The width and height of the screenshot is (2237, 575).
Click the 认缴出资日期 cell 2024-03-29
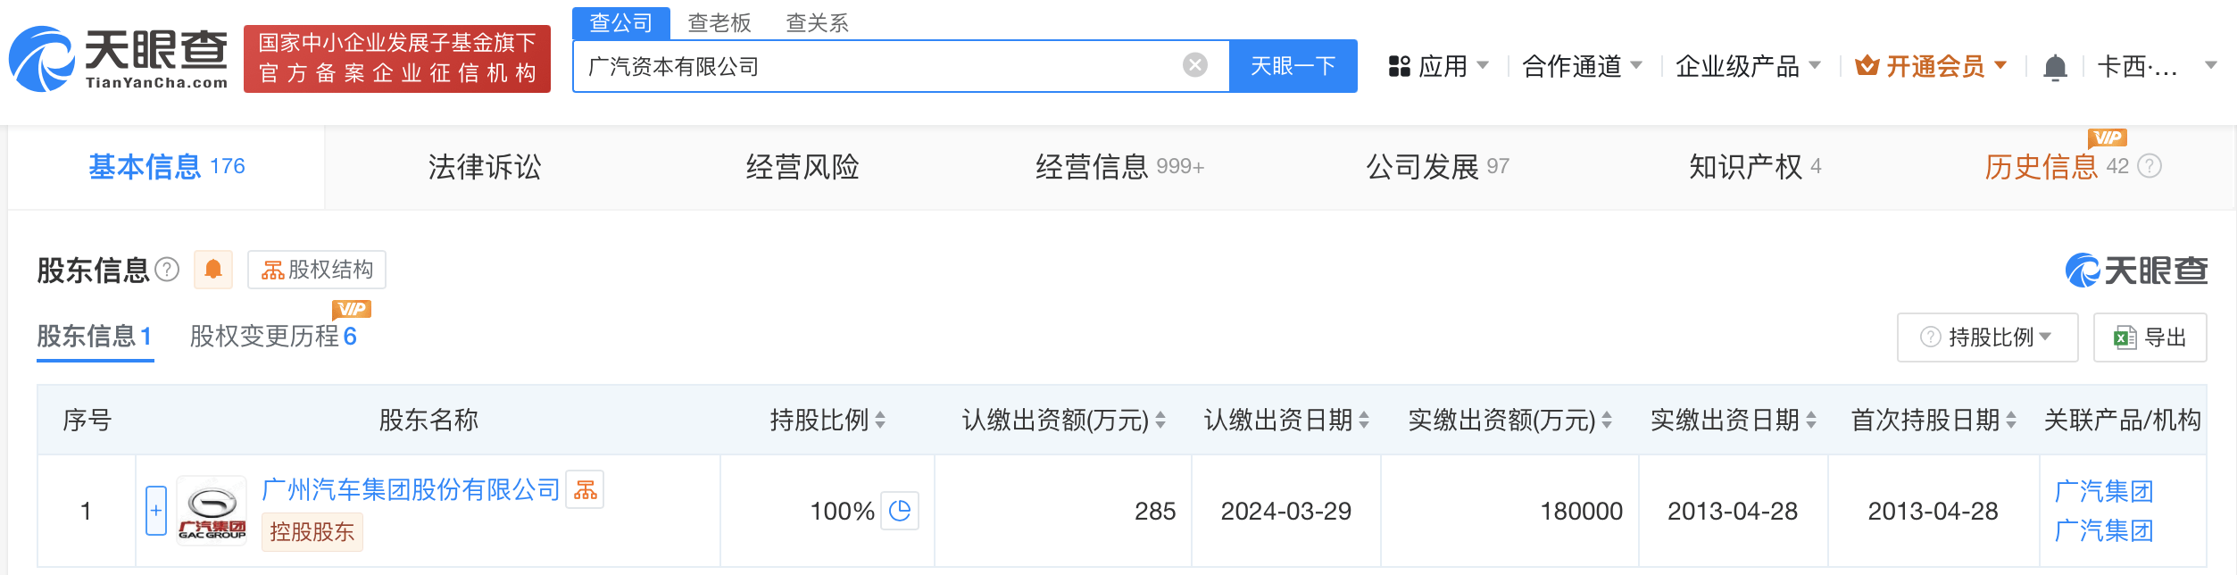pos(1286,512)
